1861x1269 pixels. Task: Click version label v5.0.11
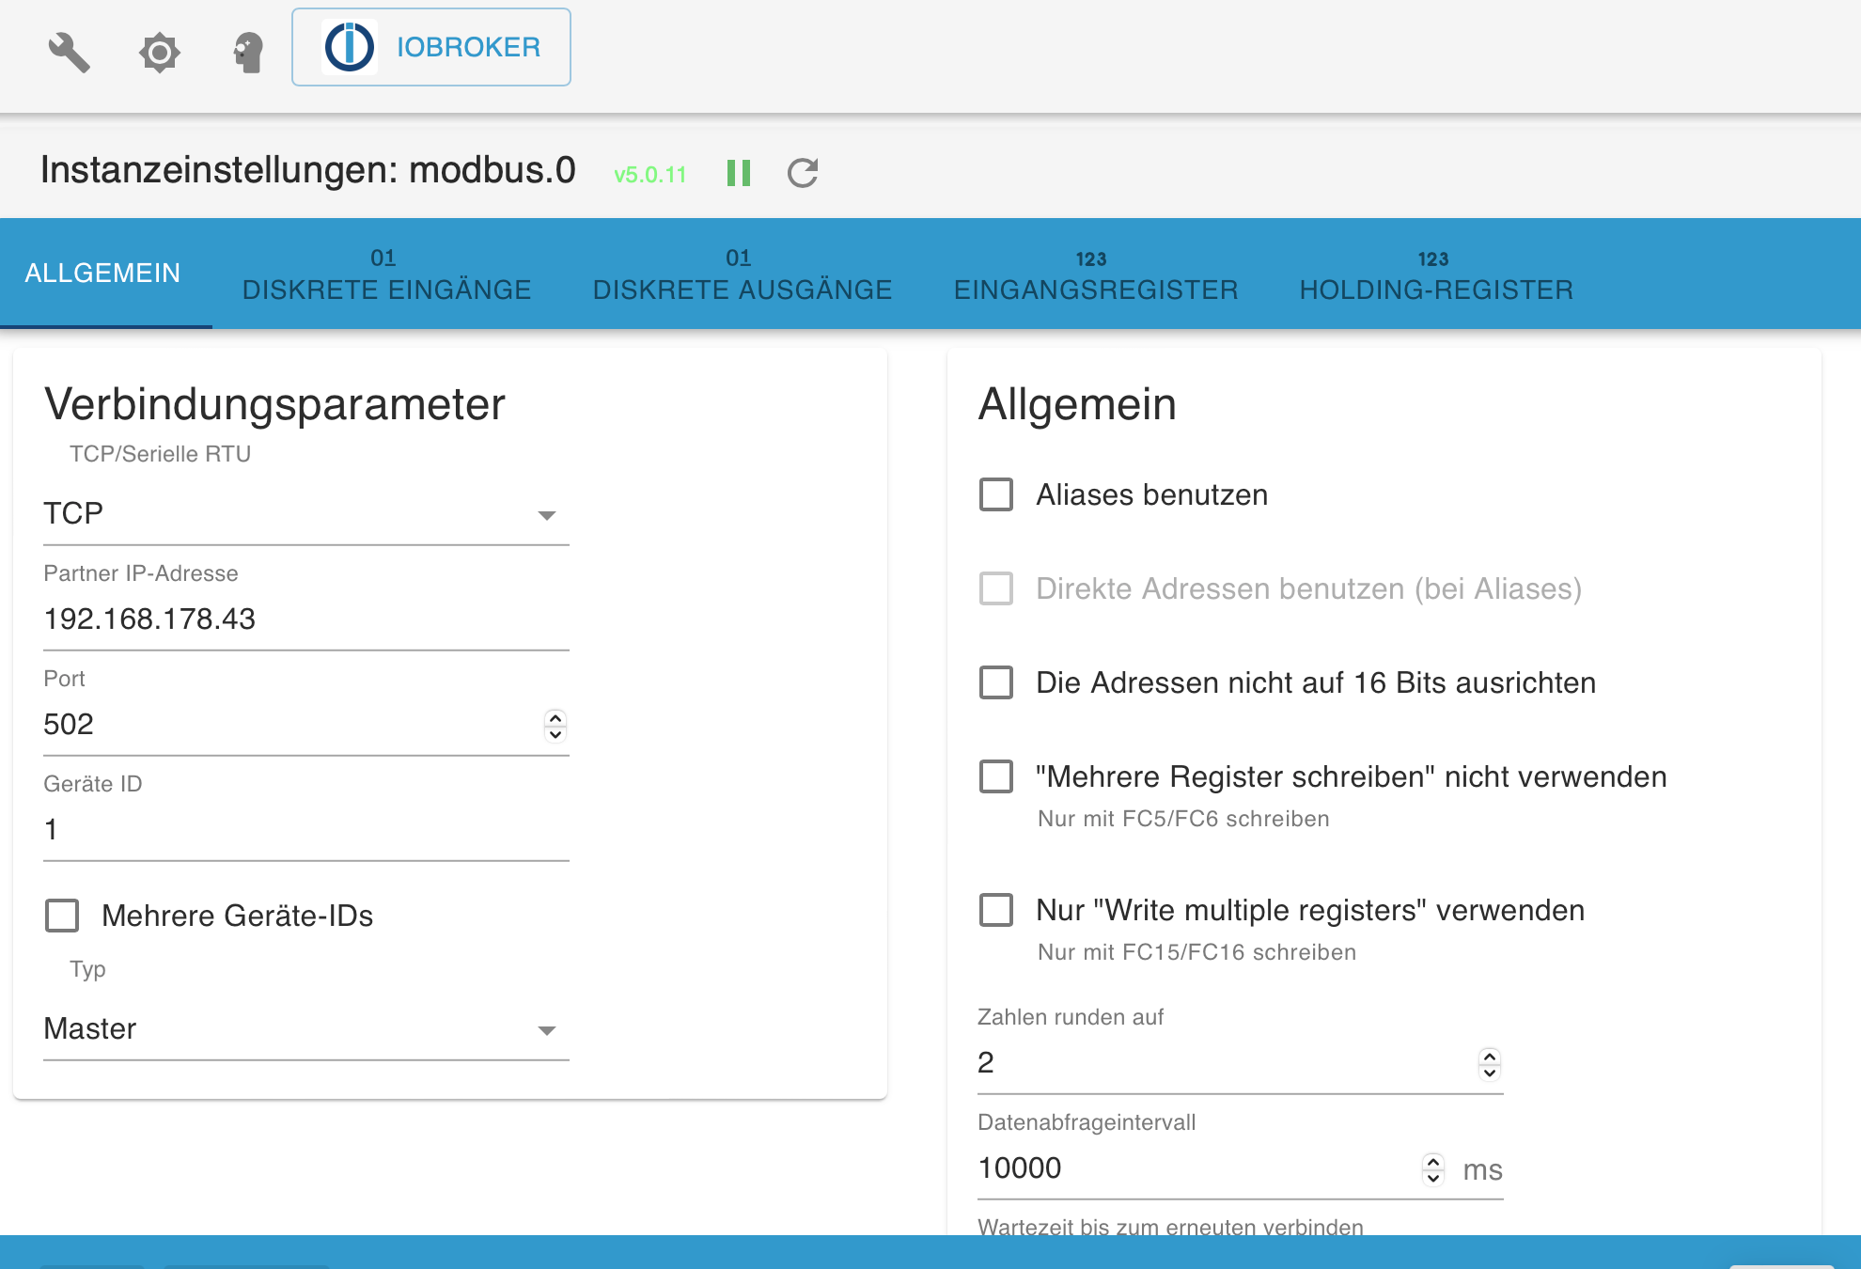click(x=649, y=175)
